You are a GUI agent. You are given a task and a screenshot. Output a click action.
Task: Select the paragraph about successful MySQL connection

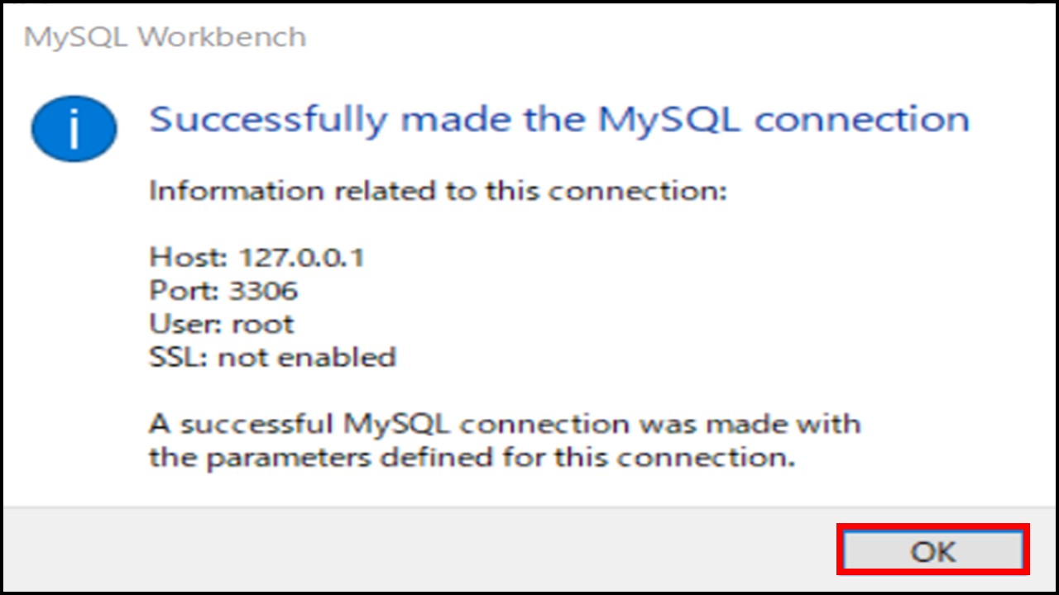pos(505,439)
